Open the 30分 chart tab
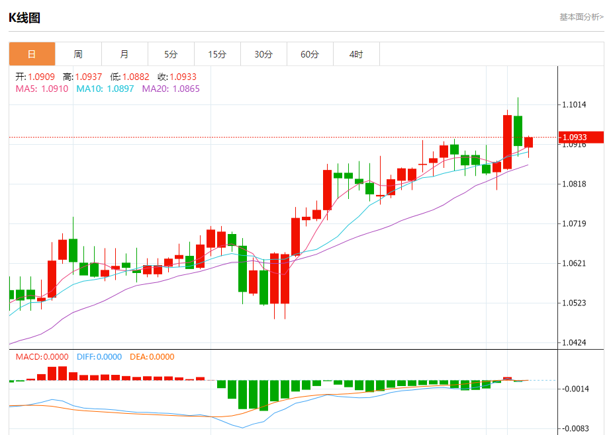Image resolution: width=613 pixels, height=435 pixels. (263, 54)
